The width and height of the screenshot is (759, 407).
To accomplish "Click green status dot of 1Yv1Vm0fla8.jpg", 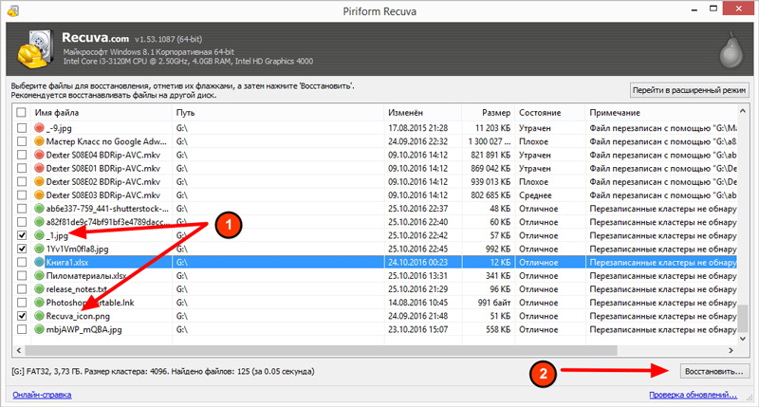I will [39, 250].
